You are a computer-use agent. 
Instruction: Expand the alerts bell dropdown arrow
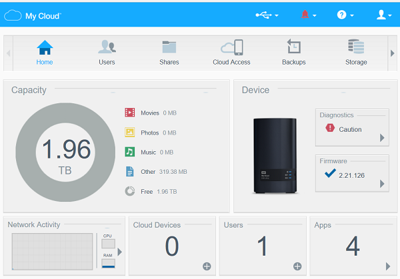tap(314, 15)
